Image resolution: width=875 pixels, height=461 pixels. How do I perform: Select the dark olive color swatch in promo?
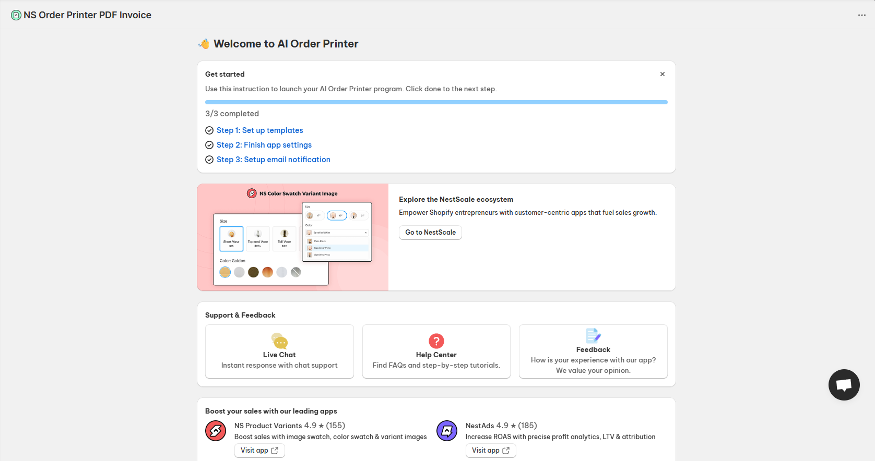point(253,272)
